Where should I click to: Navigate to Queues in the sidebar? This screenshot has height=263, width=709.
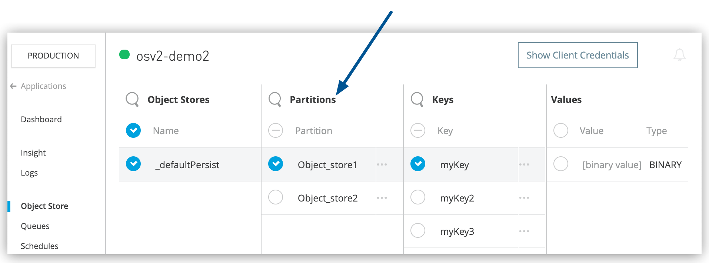point(35,226)
